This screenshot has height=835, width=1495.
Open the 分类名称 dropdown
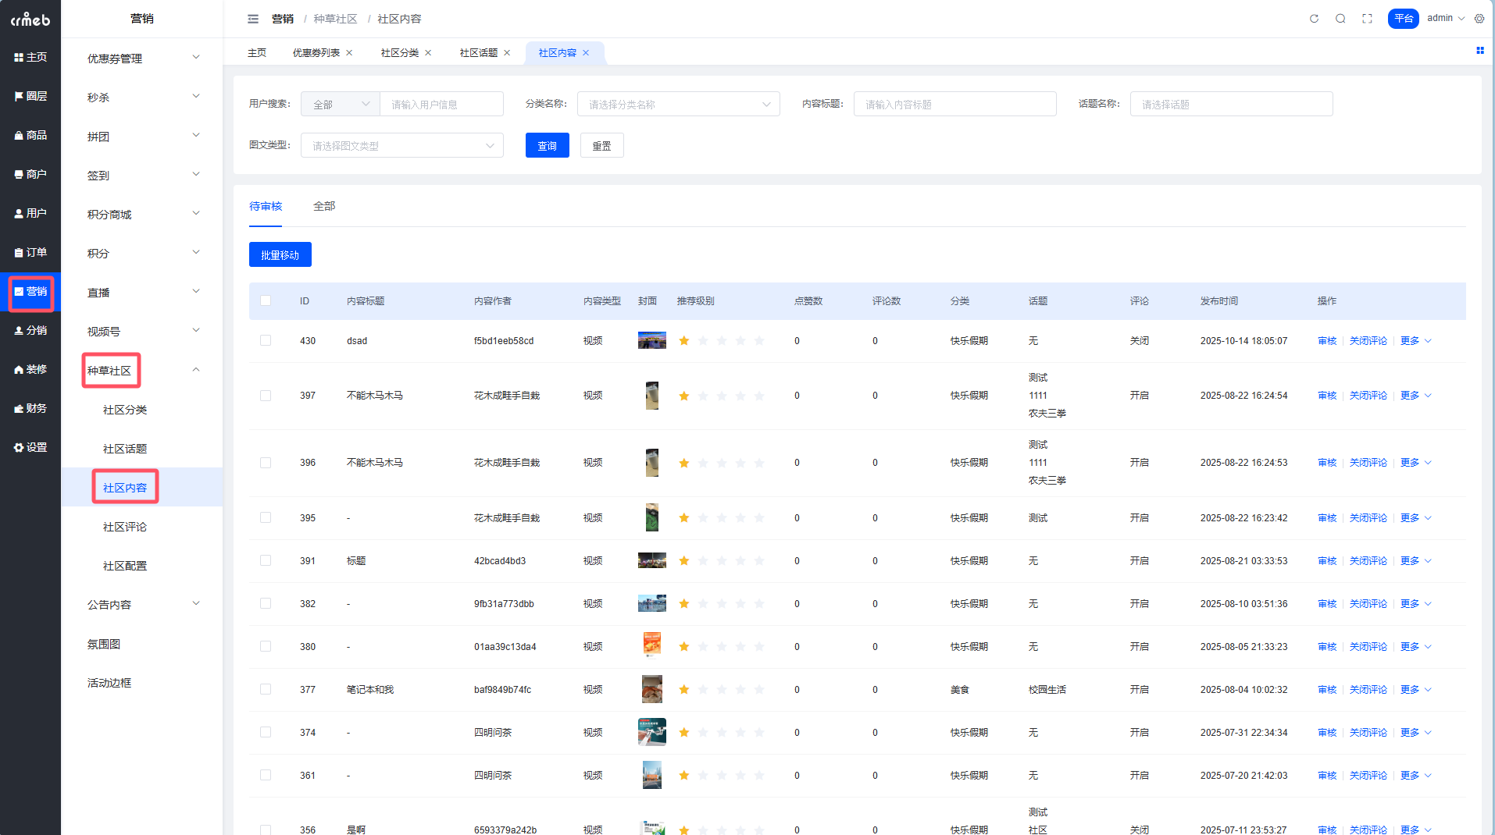click(678, 105)
